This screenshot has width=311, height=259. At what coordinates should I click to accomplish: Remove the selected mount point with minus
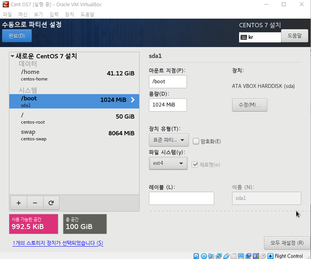(35, 203)
